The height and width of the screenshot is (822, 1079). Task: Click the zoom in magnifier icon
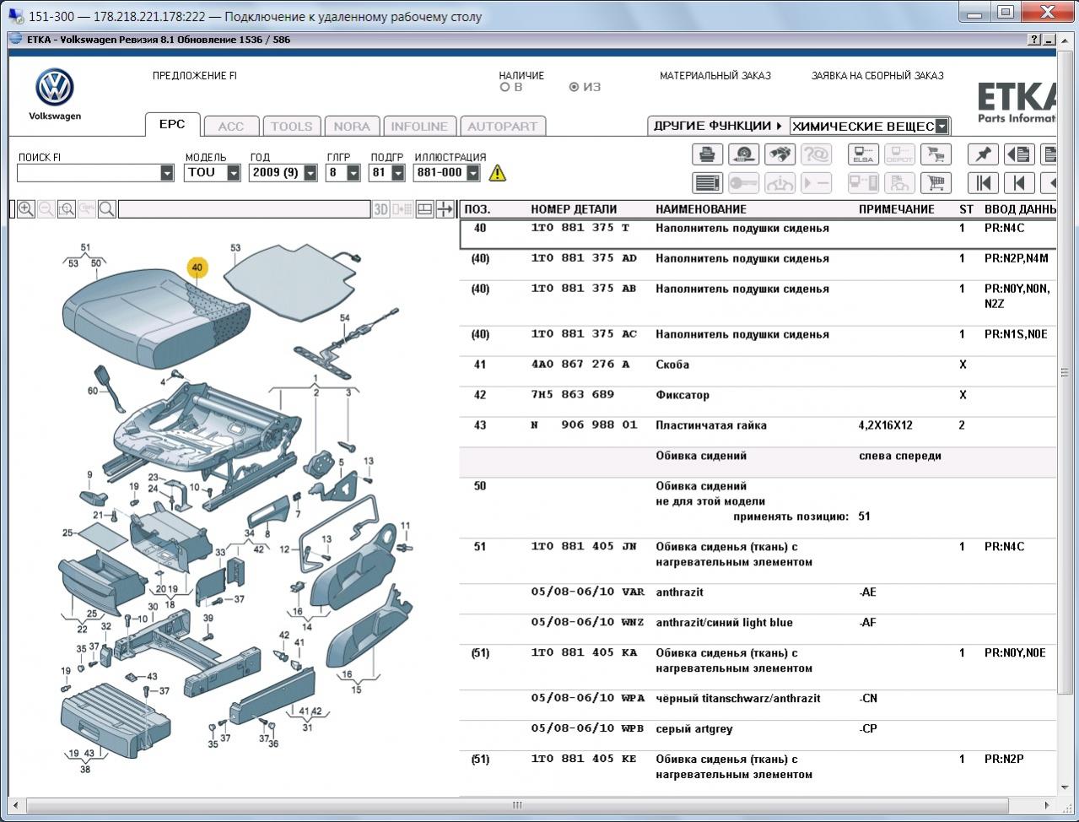[26, 209]
